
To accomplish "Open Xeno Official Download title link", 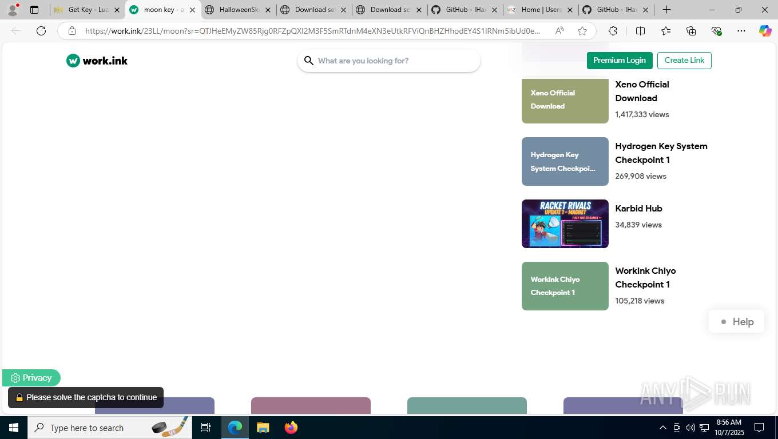I will point(642,91).
